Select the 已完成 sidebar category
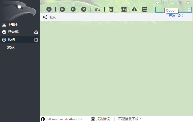 pyautogui.click(x=13, y=32)
